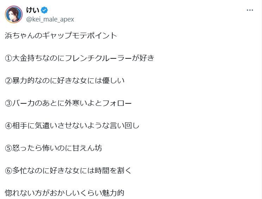The width and height of the screenshot is (262, 199).
Task: Open けい's profile avatar picture
Action: click(x=14, y=14)
